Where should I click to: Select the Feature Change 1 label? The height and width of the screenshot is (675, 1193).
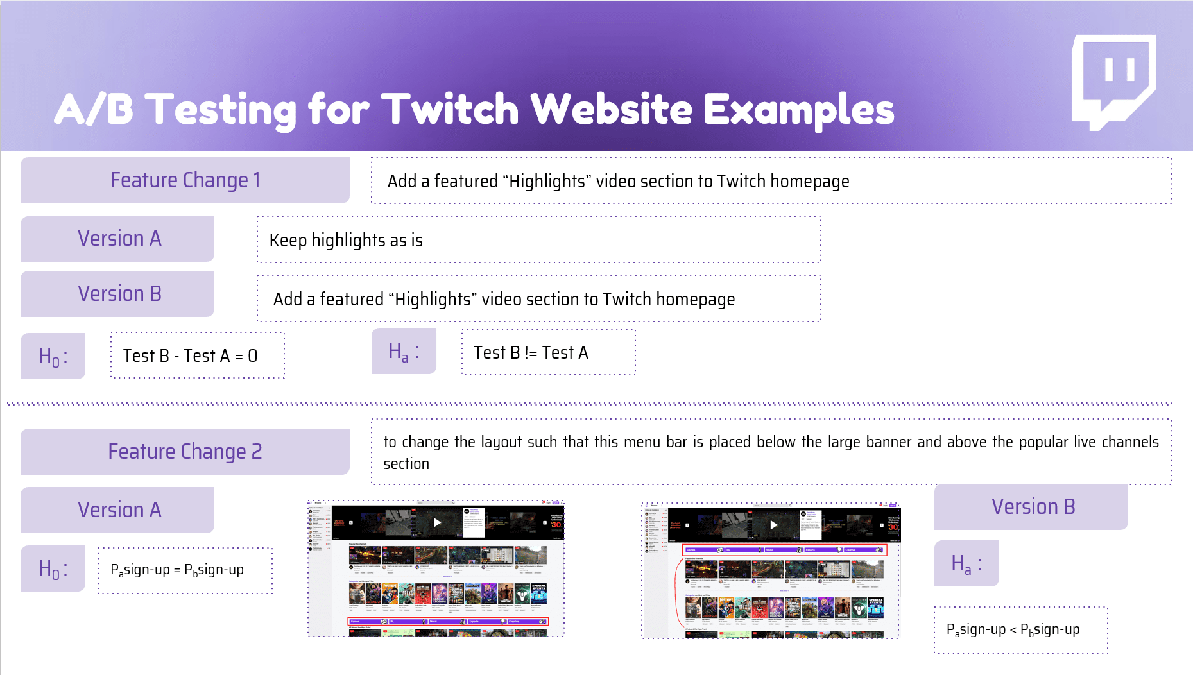[x=185, y=180]
